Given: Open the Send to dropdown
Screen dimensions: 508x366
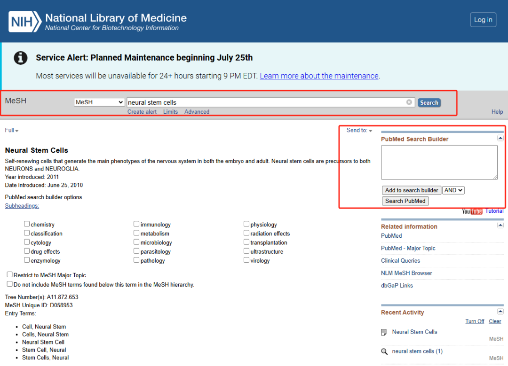Looking at the screenshot, I should 359,131.
